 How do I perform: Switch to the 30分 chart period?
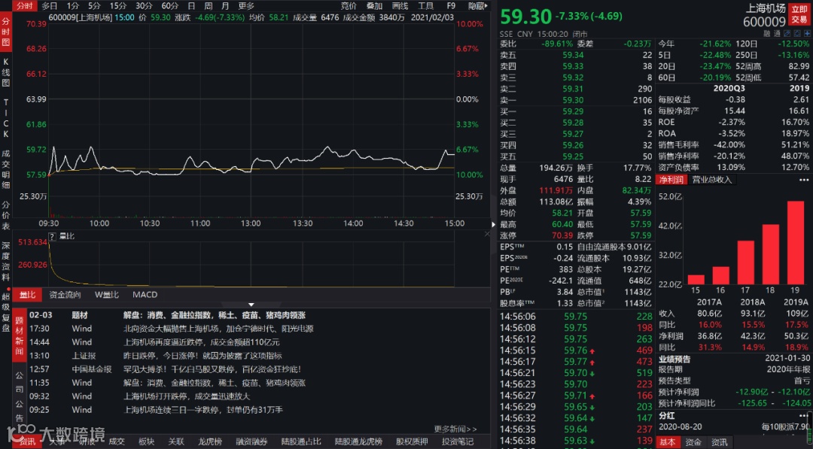coord(144,6)
